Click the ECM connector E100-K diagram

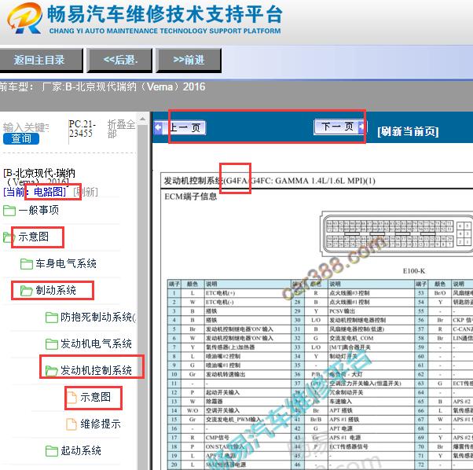click(397, 233)
